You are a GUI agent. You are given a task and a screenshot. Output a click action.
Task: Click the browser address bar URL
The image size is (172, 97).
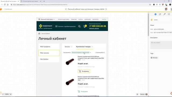40,5
